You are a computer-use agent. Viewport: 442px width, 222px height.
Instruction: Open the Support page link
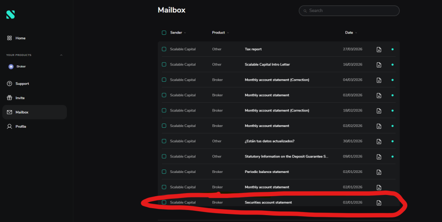click(x=22, y=83)
